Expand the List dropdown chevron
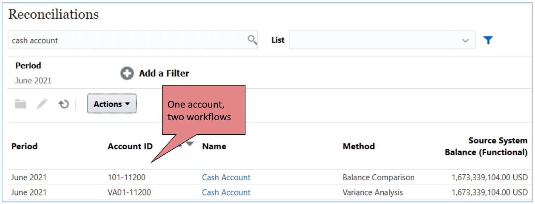 [466, 40]
